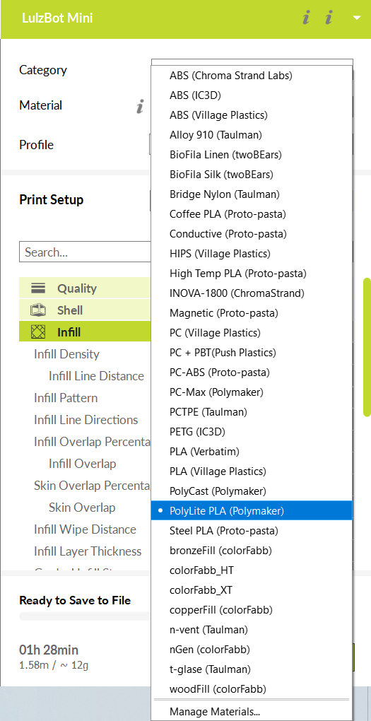Choose n-vent (Taulman) material
This screenshot has height=721, width=371.
252,630
